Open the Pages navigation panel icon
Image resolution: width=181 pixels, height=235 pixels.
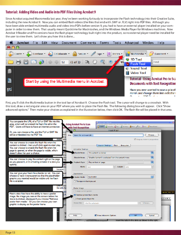pos(9,71)
